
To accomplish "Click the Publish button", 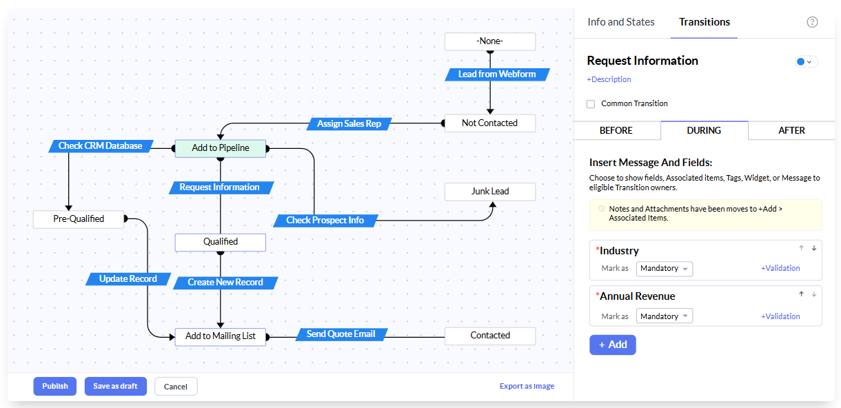I will coord(55,386).
